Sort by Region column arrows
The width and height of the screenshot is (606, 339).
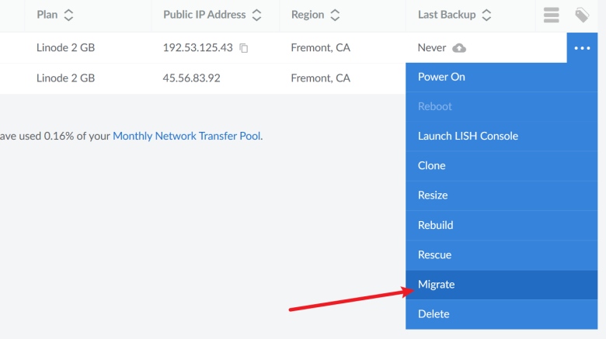[x=335, y=15]
